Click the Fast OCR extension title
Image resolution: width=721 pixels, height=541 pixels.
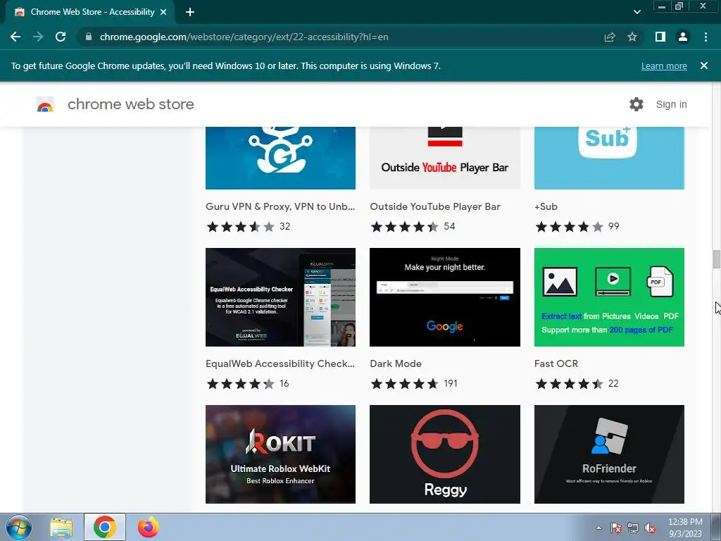pyautogui.click(x=556, y=363)
